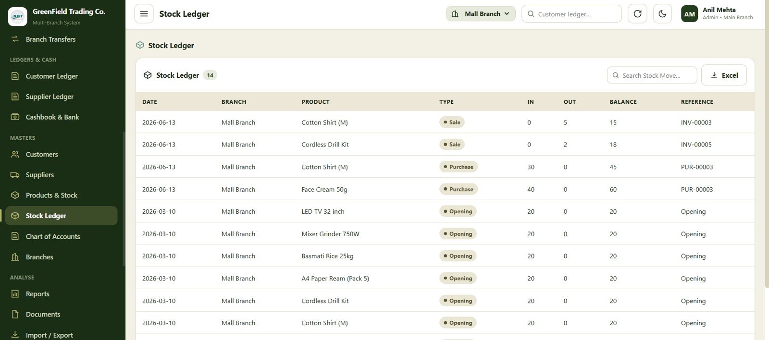Open Supplier Ledger in the sidebar
Viewport: 769px width, 340px height.
coord(62,97)
